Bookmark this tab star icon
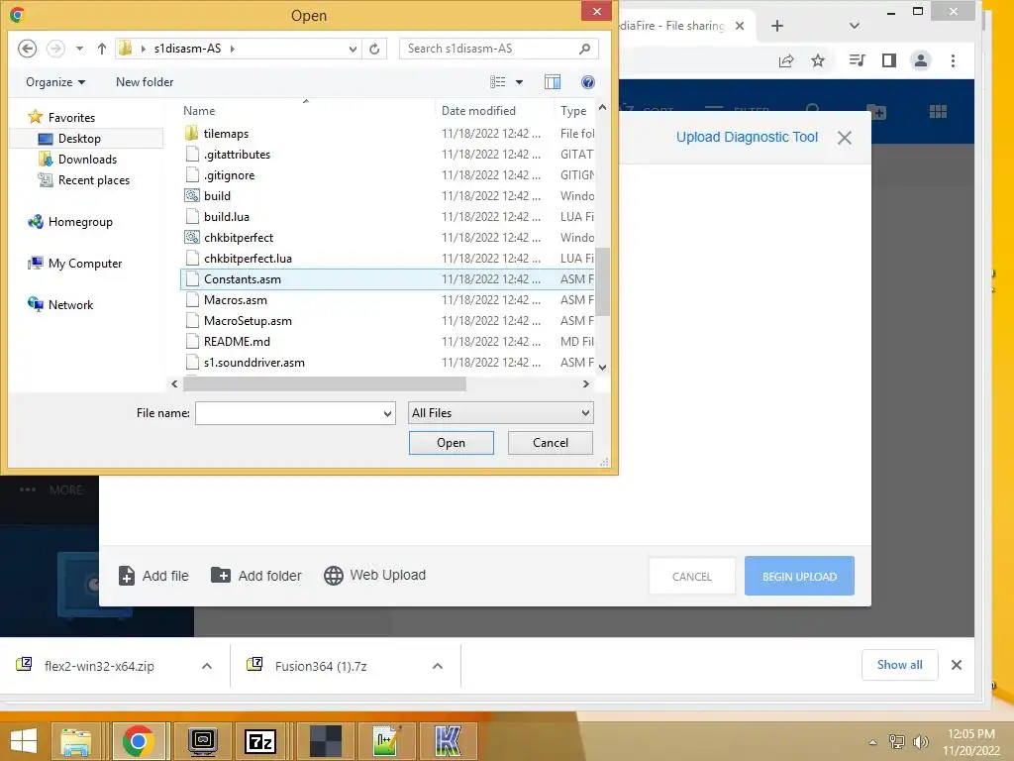The image size is (1014, 761). [818, 60]
